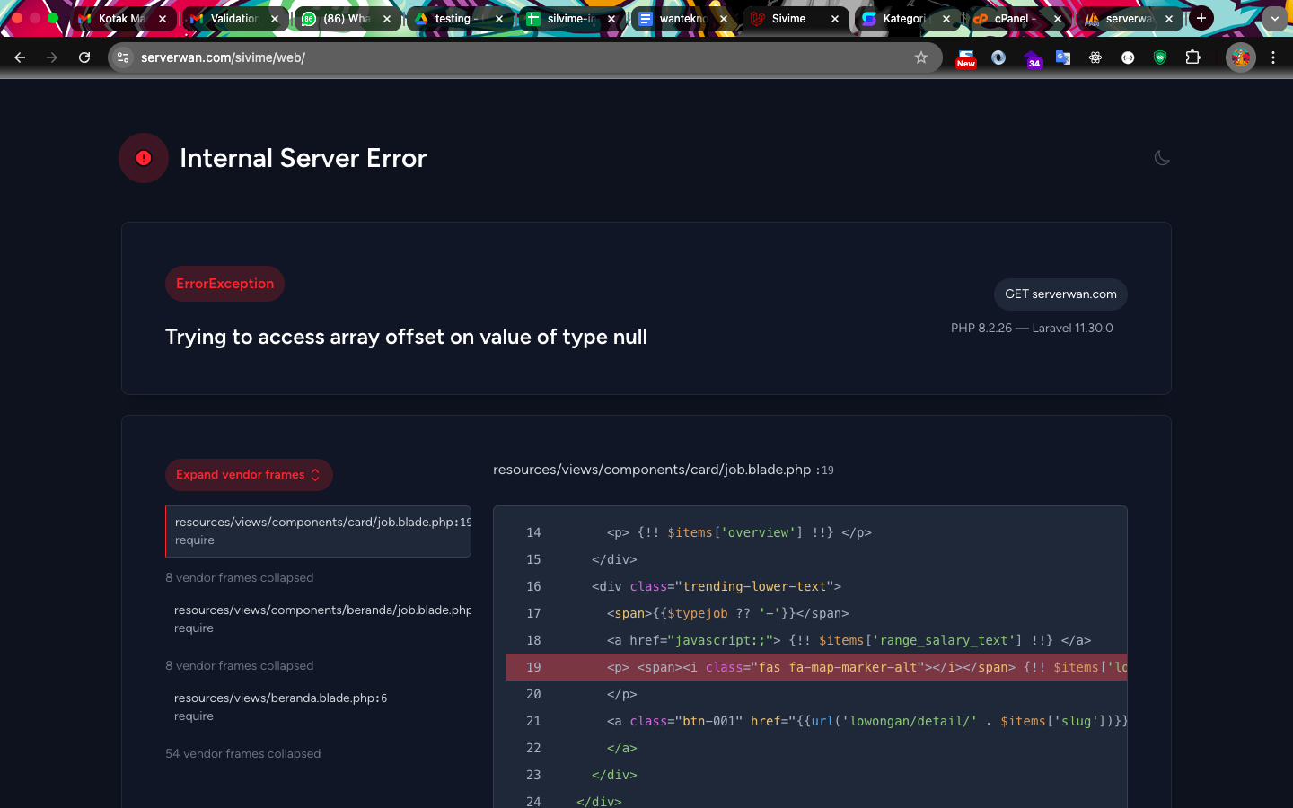Expand the '54 vendor frames collapsed' group
This screenshot has width=1293, height=808.
click(x=243, y=754)
